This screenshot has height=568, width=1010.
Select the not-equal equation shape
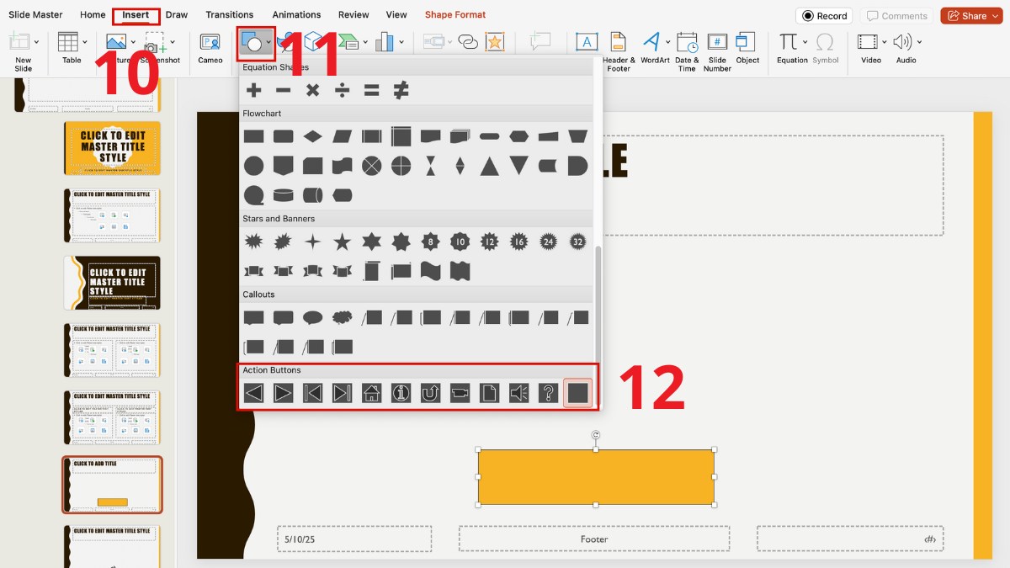(x=401, y=90)
